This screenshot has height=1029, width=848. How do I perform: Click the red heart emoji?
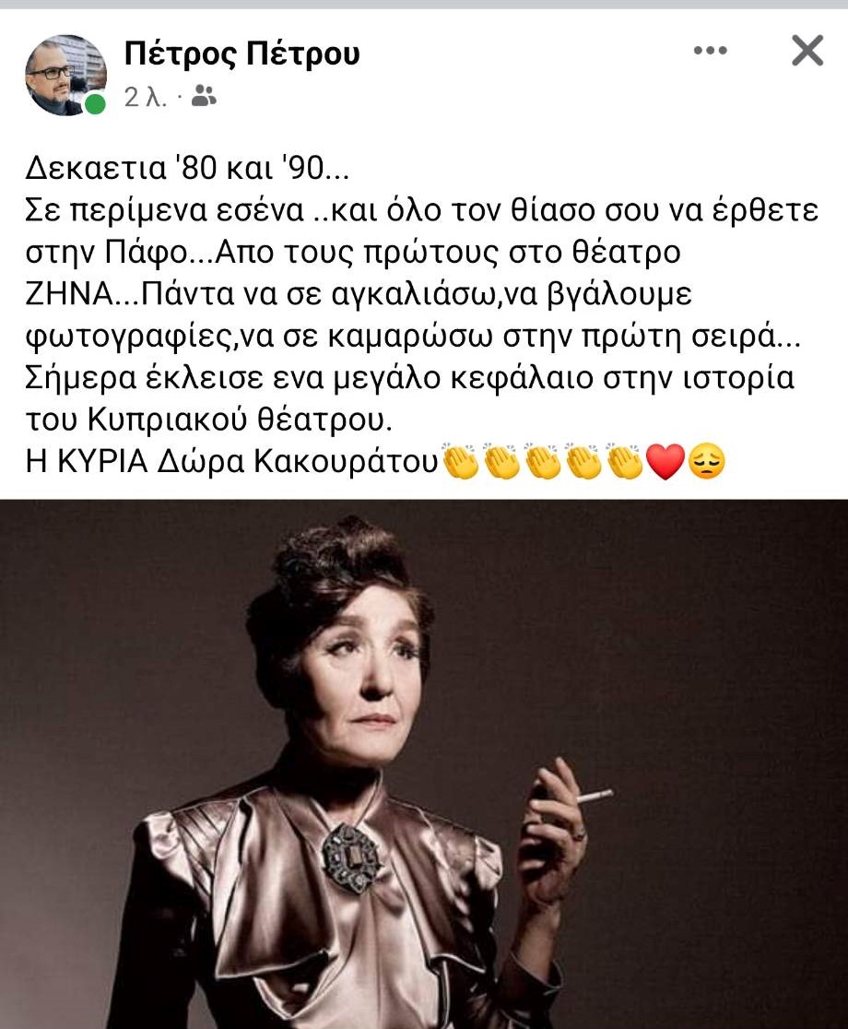point(665,461)
